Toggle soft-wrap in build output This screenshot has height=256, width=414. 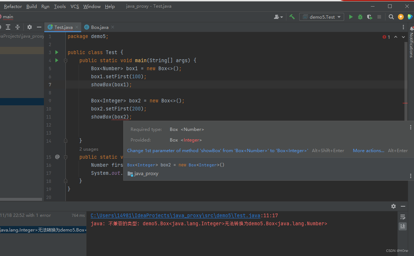(x=403, y=217)
